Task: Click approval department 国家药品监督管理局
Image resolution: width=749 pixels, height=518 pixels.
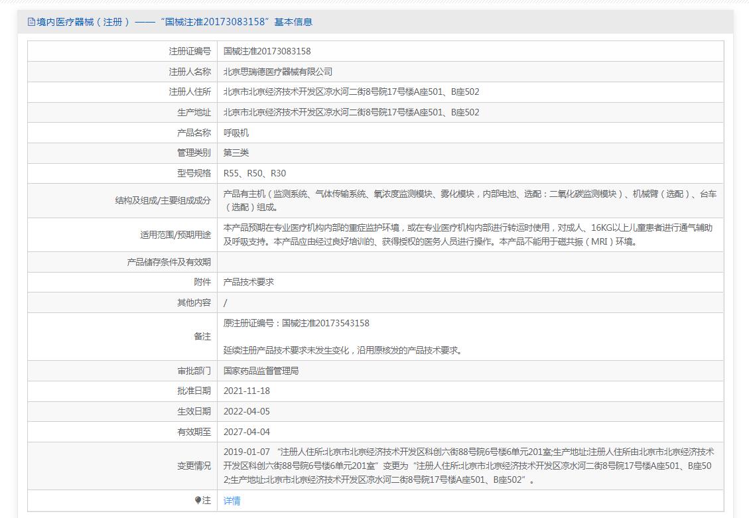Action: (x=261, y=371)
